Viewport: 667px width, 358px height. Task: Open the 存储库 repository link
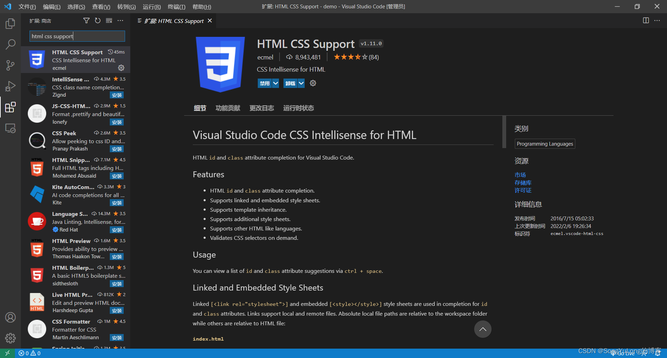523,183
